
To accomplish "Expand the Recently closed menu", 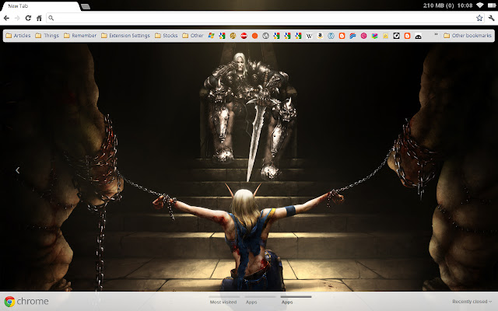I will coord(472,302).
